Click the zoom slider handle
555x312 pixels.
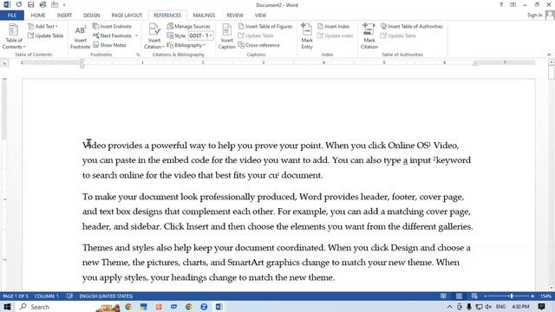point(512,296)
